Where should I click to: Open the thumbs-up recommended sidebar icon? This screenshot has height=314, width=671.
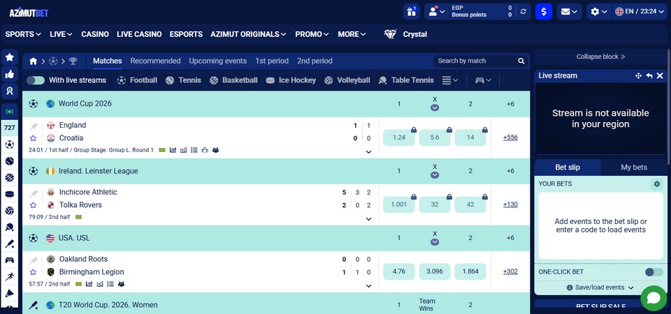coord(9,74)
